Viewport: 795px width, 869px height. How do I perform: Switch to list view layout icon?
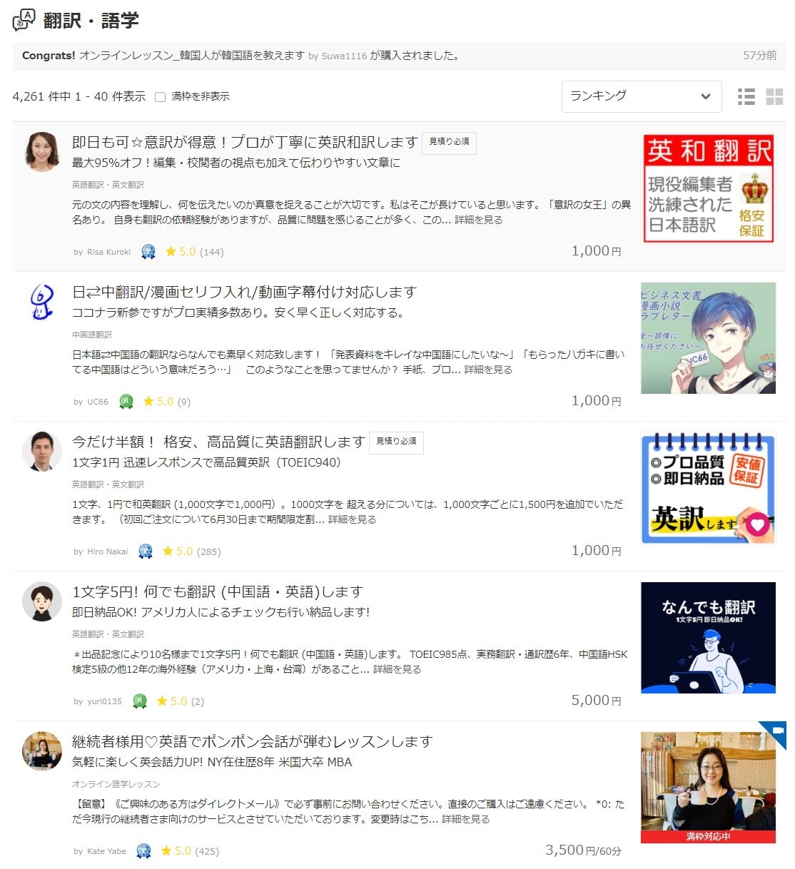click(746, 97)
